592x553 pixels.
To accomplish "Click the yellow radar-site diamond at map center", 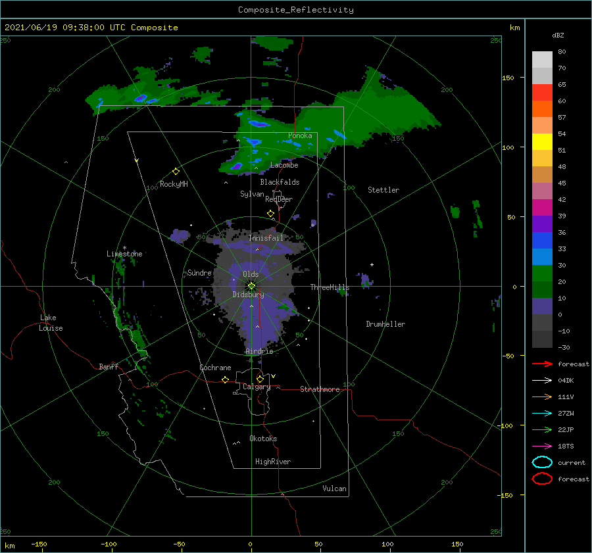I will (x=251, y=286).
